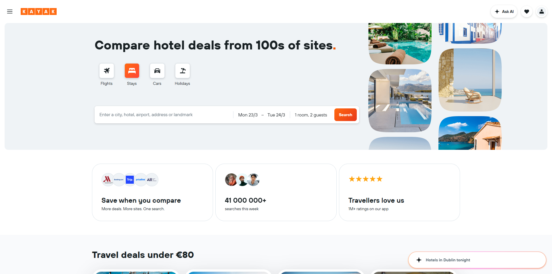
Task: Open the user account icon
Action: tap(542, 12)
